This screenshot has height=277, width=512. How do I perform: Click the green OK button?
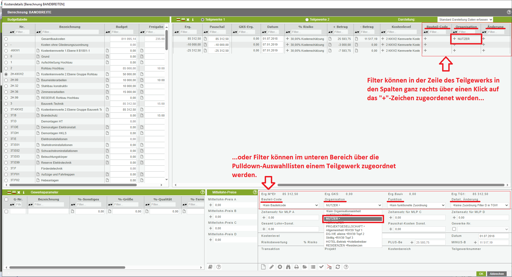481,274
